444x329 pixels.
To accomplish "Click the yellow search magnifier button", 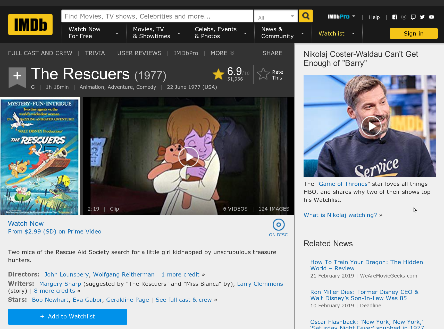I will tap(306, 16).
